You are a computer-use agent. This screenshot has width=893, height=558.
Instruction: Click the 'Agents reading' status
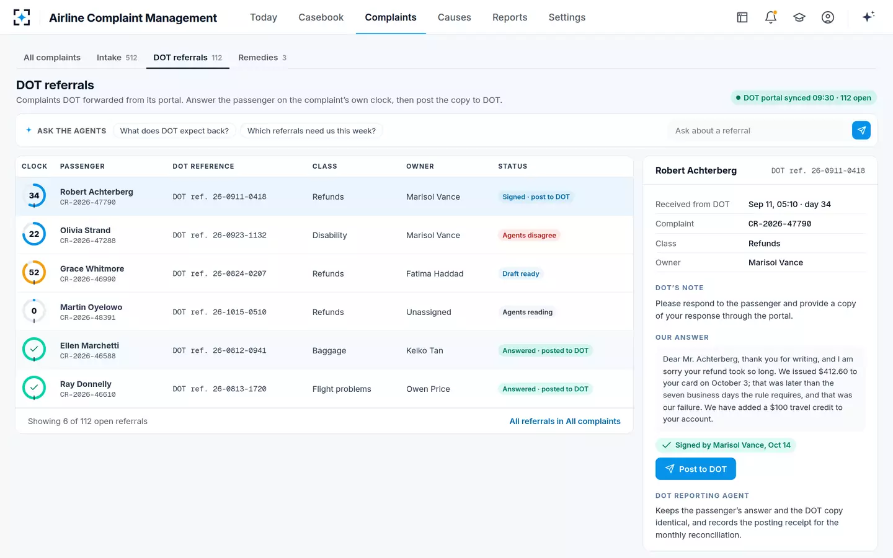[527, 312]
